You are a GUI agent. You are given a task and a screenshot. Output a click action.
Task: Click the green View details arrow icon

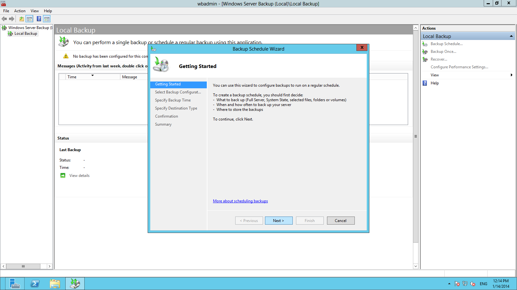coord(63,176)
